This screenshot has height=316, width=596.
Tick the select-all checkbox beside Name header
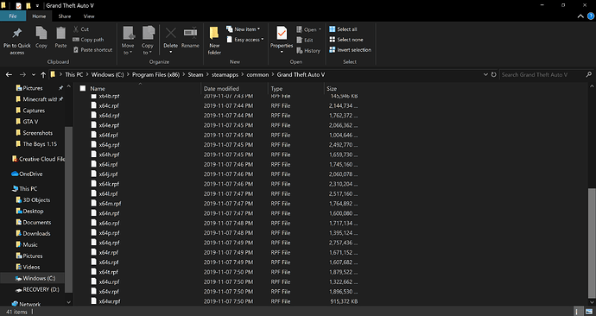(82, 88)
